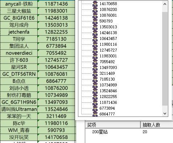Click the avatar icon beside 11871436 in tree
The height and width of the screenshot is (143, 173).
tap(95, 102)
